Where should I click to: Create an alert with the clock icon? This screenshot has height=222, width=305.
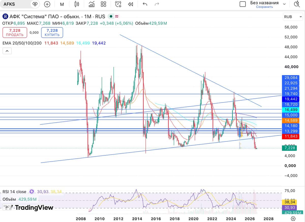118,4
